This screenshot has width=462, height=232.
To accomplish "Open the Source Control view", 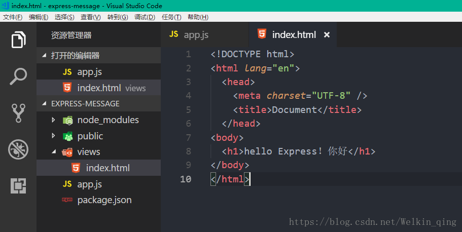I will click(x=18, y=113).
